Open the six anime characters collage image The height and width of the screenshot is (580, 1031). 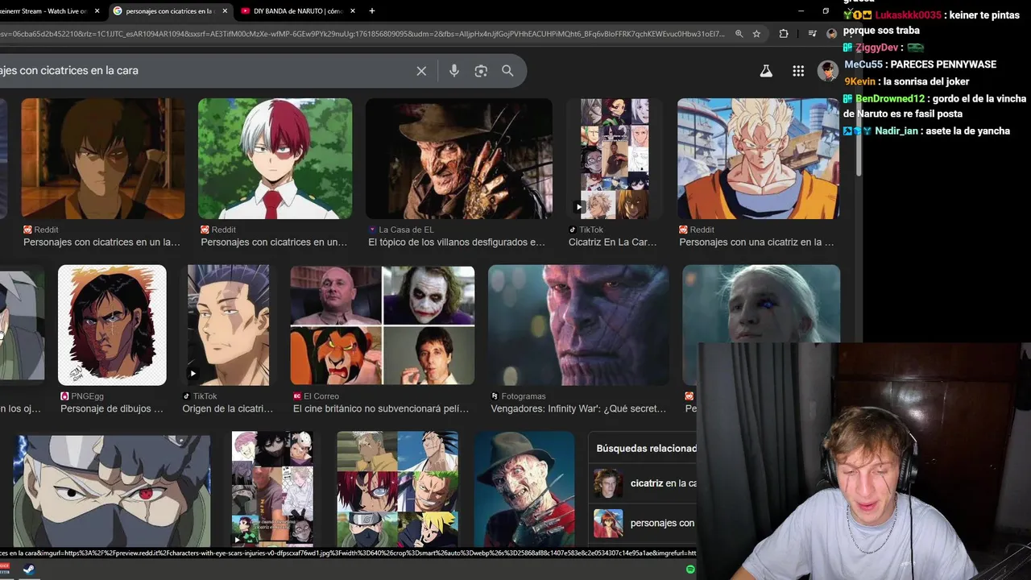397,490
